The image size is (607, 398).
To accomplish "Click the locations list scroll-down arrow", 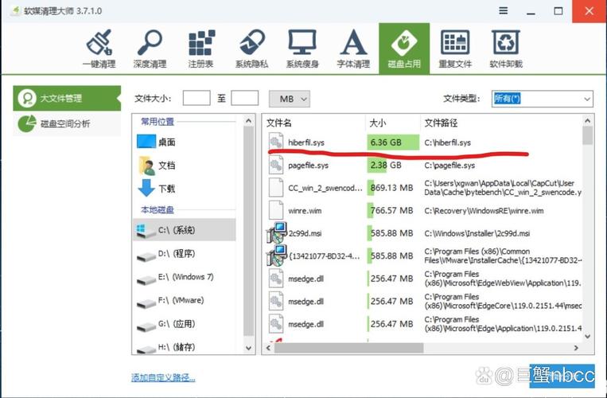I will (248, 348).
